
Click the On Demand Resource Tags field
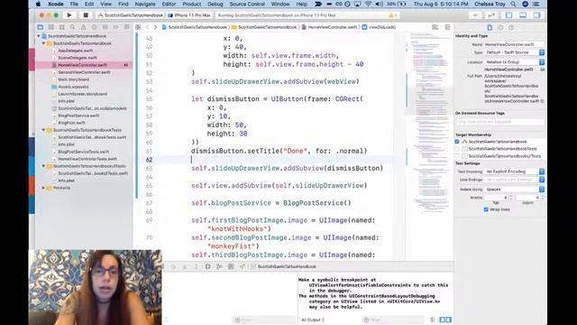click(500, 122)
